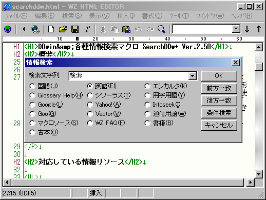Open the 挿入(I) menu
This screenshot has width=266, height=200.
126,16
